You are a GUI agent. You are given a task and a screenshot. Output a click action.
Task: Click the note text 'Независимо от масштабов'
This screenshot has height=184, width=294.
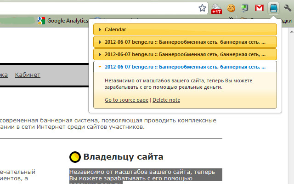point(179,84)
